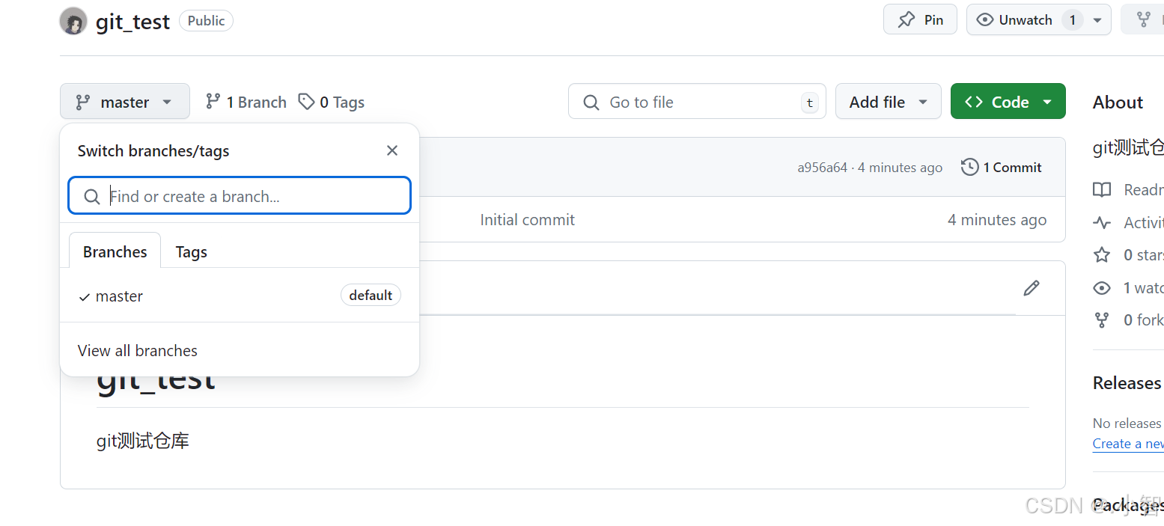Image resolution: width=1164 pixels, height=526 pixels.
Task: Focus the Find or create a branch field
Action: pos(240,196)
